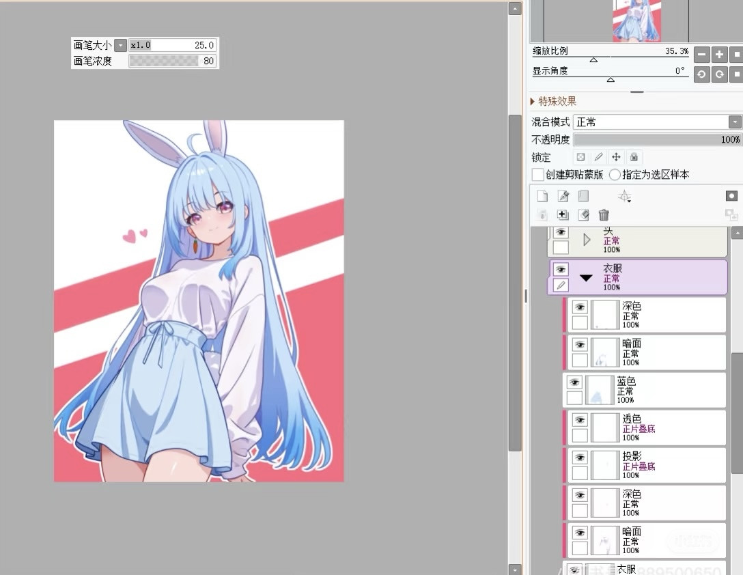Expand the 头 layer folder
The image size is (743, 575).
point(587,240)
